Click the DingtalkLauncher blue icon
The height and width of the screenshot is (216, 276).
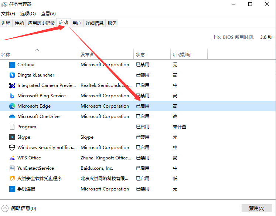click(12, 75)
